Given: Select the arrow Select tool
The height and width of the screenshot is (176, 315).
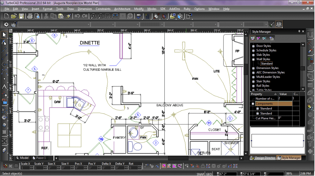Looking at the screenshot, I should [x=4, y=35].
